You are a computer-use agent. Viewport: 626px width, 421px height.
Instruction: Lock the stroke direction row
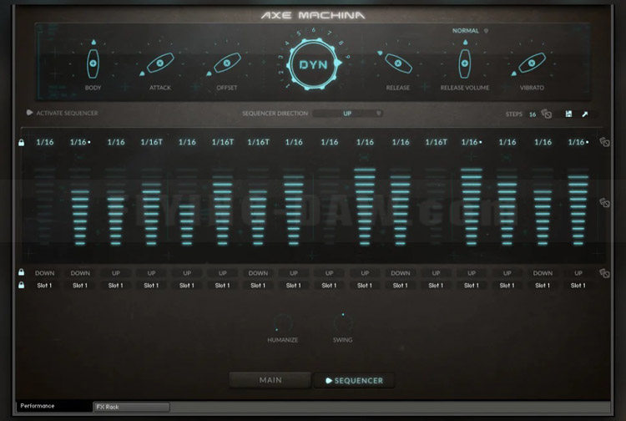pos(21,272)
